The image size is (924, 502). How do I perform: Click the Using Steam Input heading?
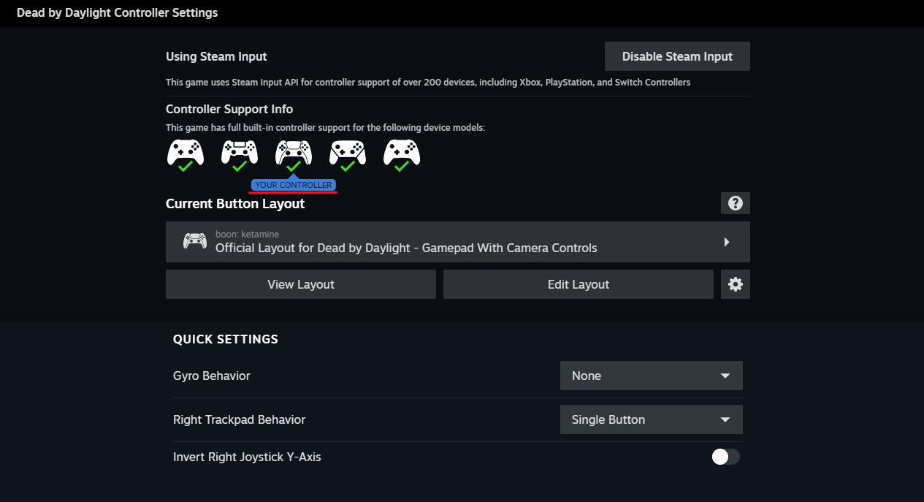point(216,56)
